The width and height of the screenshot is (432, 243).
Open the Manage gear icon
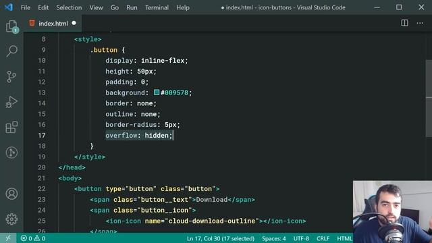pyautogui.click(x=11, y=219)
